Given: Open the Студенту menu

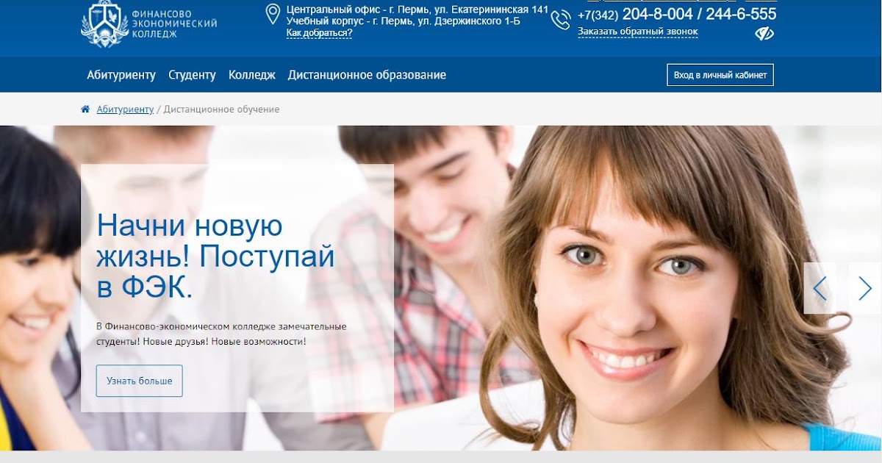Looking at the screenshot, I should 192,75.
